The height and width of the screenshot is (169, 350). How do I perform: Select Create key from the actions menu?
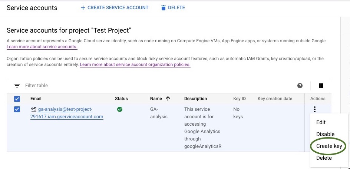[x=329, y=146]
